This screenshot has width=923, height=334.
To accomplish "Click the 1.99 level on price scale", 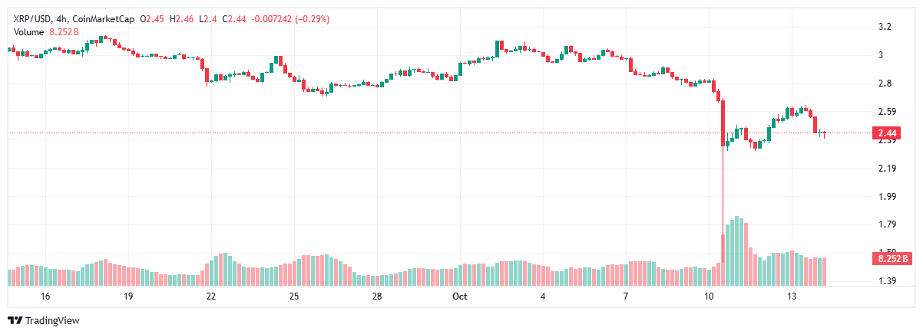I will (886, 196).
